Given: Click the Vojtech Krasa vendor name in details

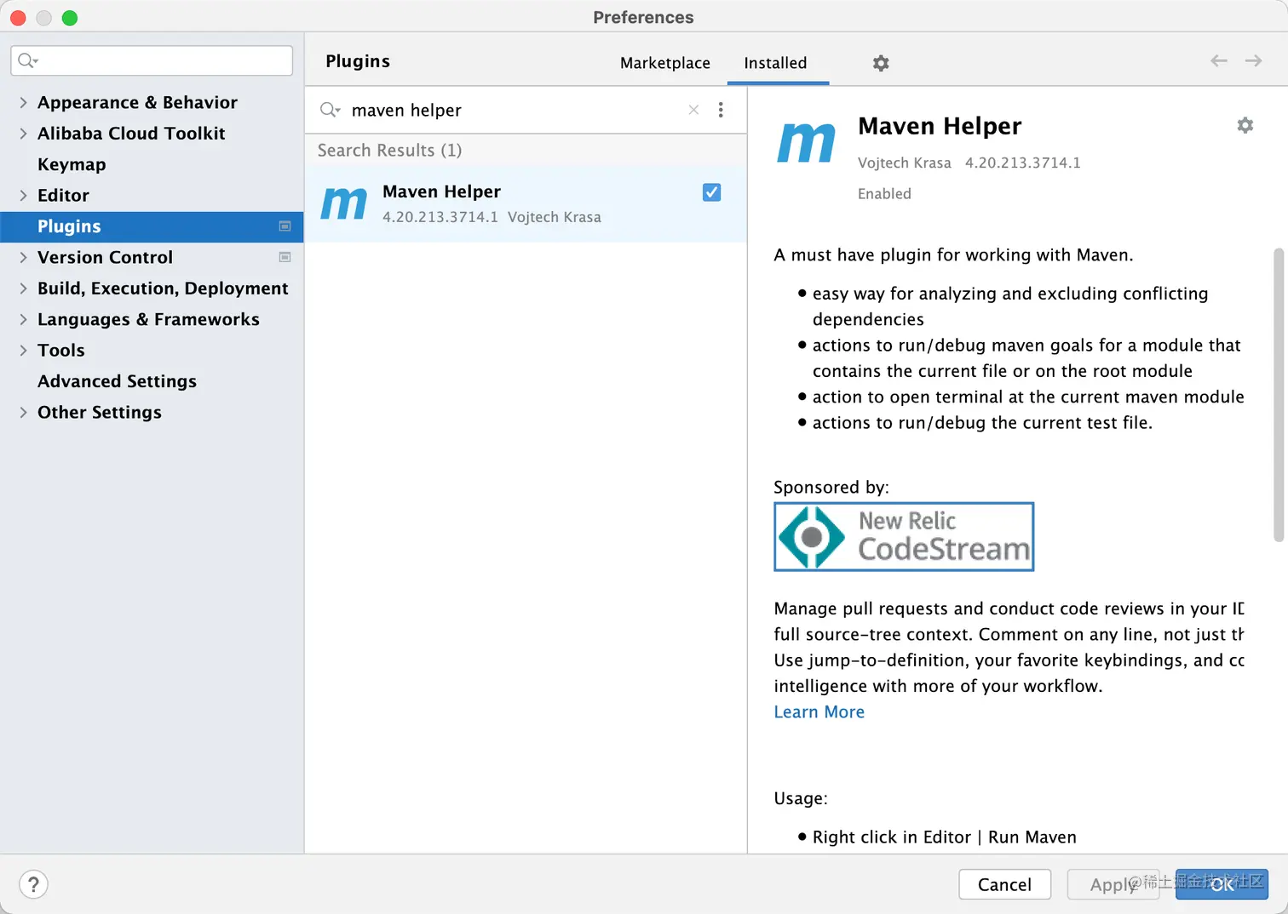Looking at the screenshot, I should (x=904, y=163).
